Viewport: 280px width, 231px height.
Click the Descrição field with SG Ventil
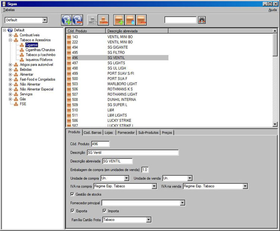click(x=133, y=153)
